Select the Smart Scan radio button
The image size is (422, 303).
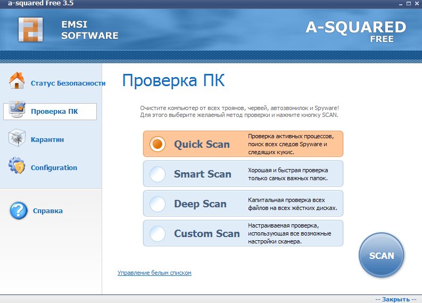[158, 174]
